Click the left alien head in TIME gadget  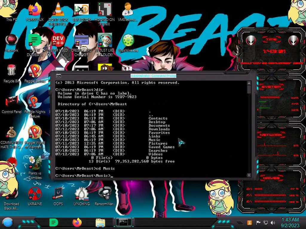click(251, 41)
